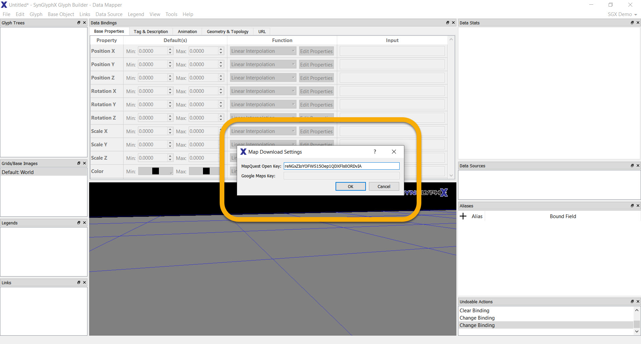
Task: Float the Grids/Base Images panel
Action: [79, 163]
